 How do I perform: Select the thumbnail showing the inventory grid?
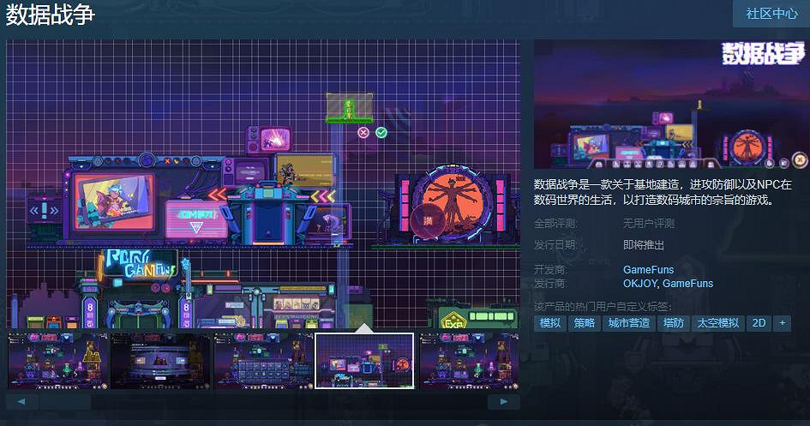263,361
